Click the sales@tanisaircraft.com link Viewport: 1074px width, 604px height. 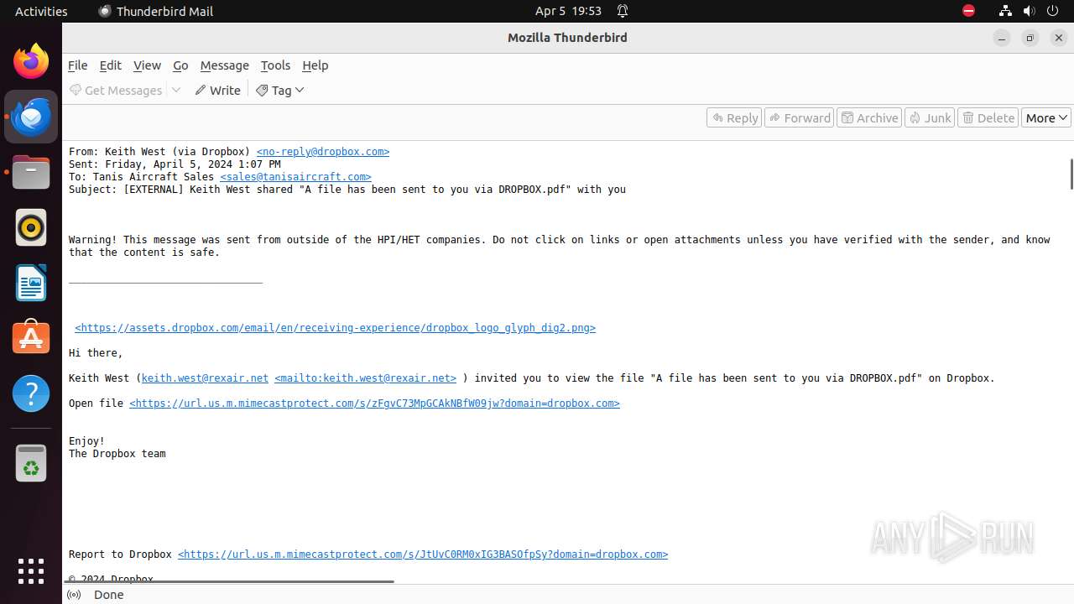point(295,177)
